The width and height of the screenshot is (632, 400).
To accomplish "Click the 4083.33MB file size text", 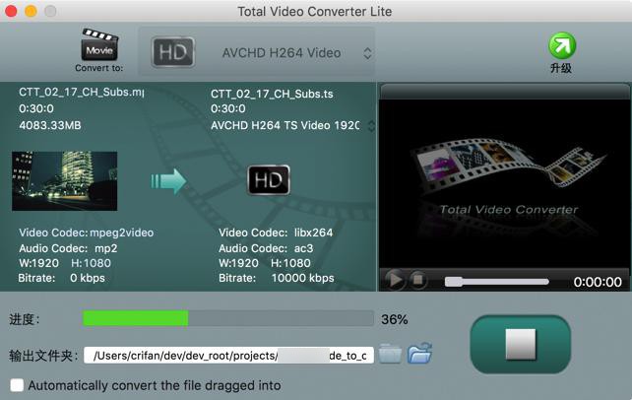I will 50,125.
